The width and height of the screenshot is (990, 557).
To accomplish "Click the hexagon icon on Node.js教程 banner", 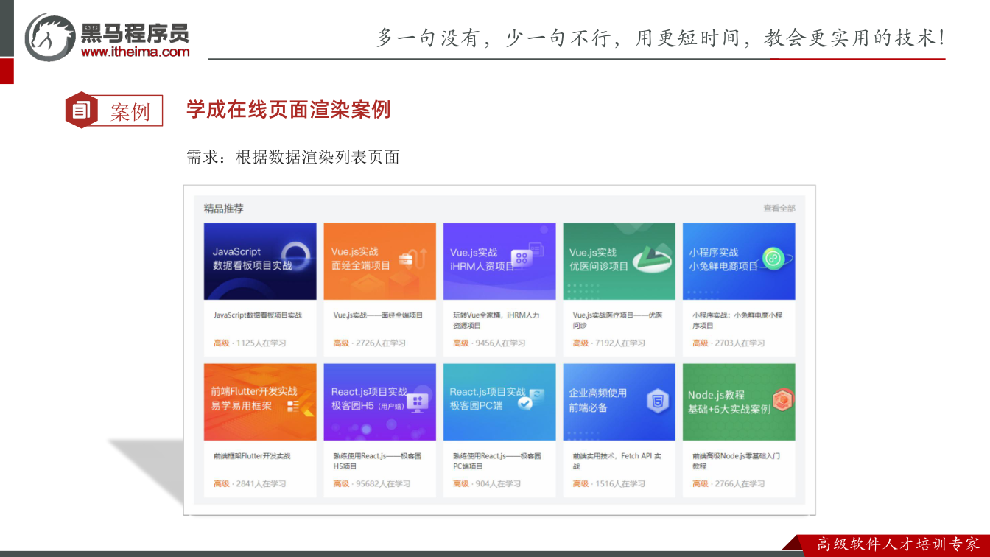I will click(782, 400).
